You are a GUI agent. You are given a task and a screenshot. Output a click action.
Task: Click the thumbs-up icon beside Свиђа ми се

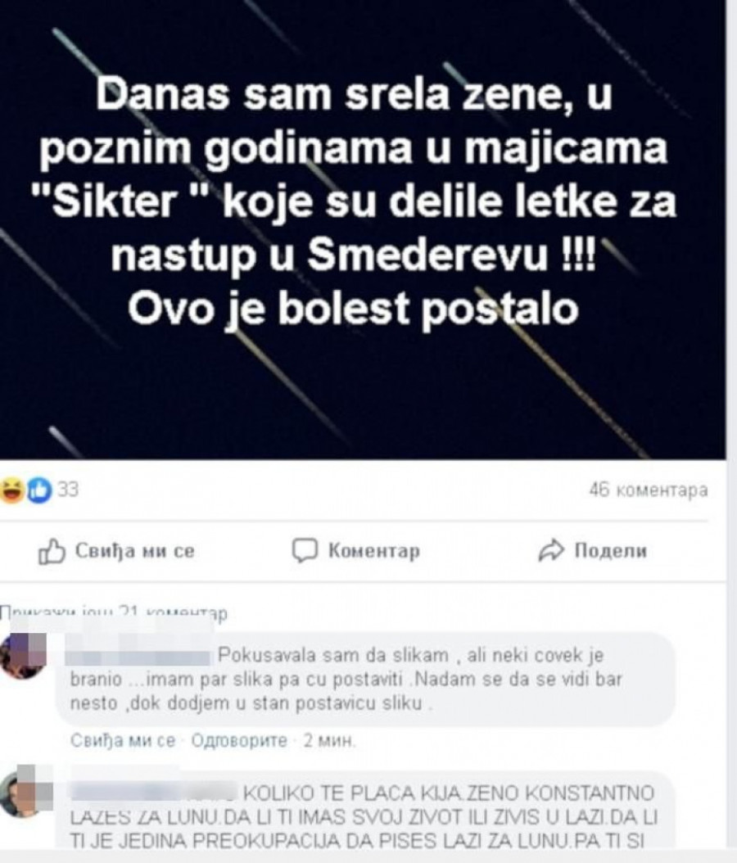click(52, 552)
